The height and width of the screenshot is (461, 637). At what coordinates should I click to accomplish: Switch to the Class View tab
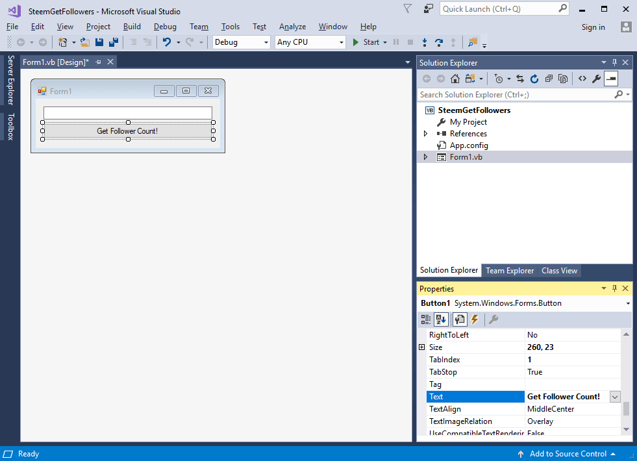pos(559,271)
